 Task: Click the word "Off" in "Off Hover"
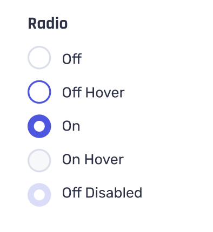(x=72, y=92)
